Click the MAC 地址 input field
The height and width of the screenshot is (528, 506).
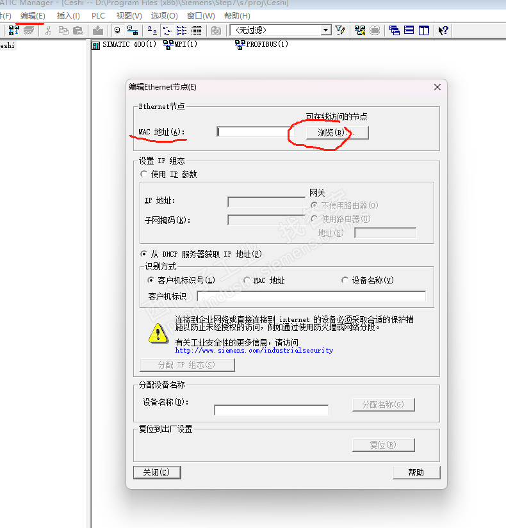click(255, 132)
